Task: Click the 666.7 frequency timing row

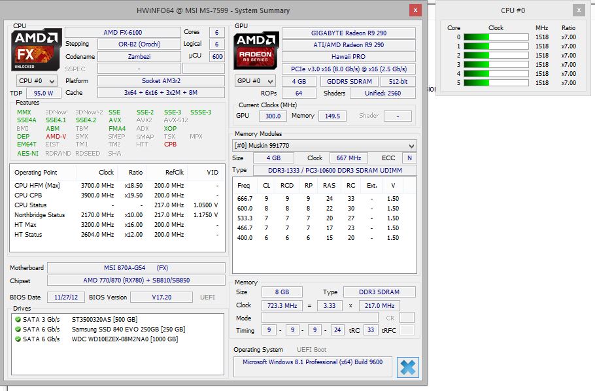Action: point(324,198)
